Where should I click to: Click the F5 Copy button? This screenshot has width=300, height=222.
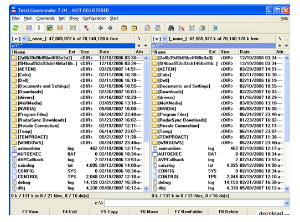pyautogui.click(x=109, y=212)
